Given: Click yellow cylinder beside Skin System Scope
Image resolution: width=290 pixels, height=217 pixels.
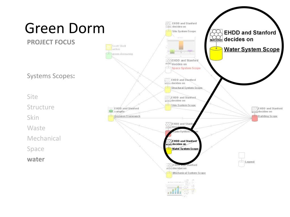Looking at the screenshot, I should tap(168, 107).
